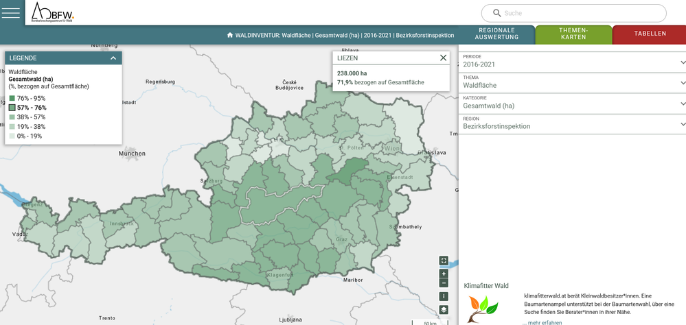Click the 76% - 95% legend swatch
The height and width of the screenshot is (325, 686).
pos(12,98)
